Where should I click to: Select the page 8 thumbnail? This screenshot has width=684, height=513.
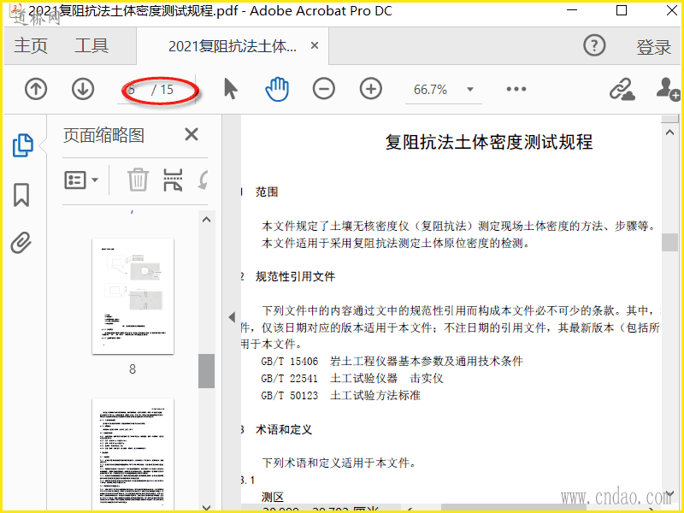133,296
